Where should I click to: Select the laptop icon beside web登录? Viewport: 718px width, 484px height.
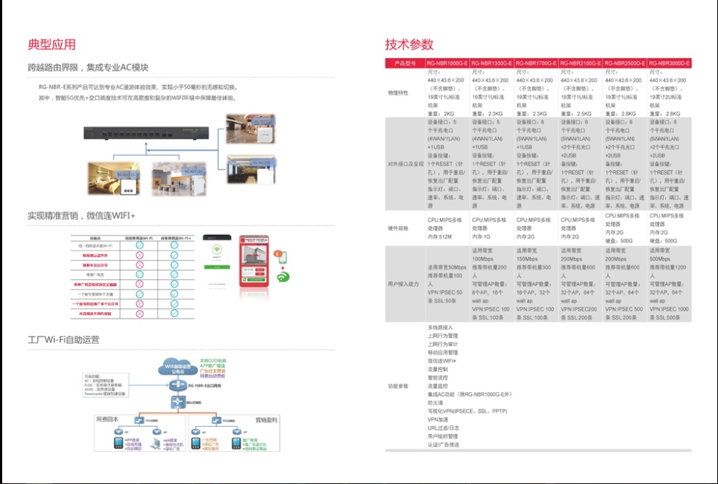click(156, 444)
